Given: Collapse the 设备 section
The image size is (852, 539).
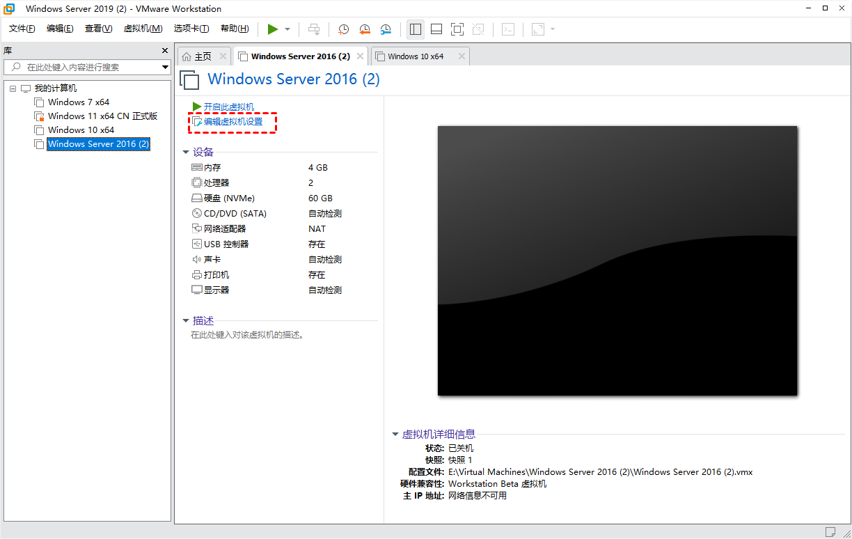Looking at the screenshot, I should pos(186,152).
